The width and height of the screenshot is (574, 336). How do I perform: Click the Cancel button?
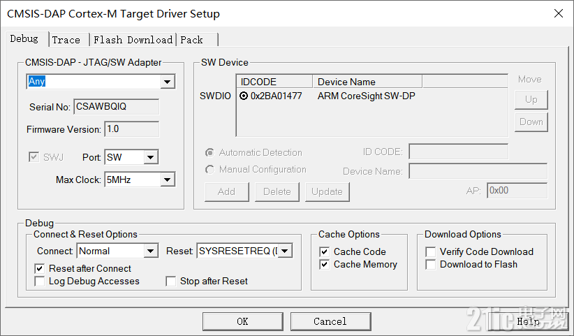(x=330, y=321)
